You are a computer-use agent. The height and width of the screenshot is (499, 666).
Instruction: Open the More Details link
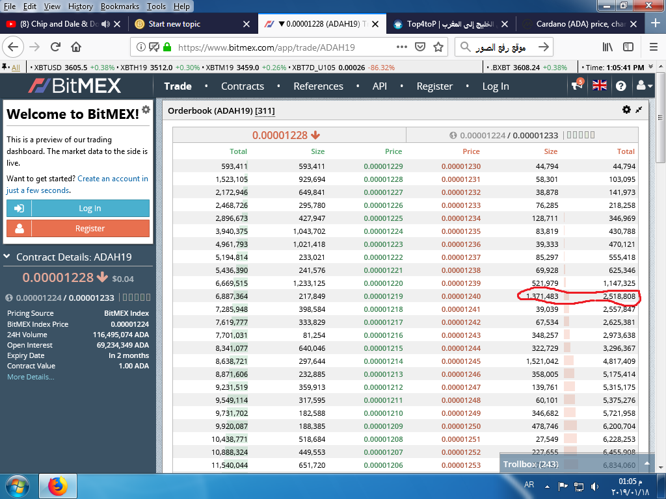(31, 377)
